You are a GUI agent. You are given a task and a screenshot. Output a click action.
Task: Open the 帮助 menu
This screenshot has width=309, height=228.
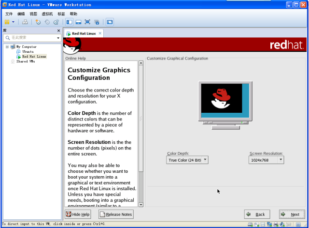(x=73, y=14)
